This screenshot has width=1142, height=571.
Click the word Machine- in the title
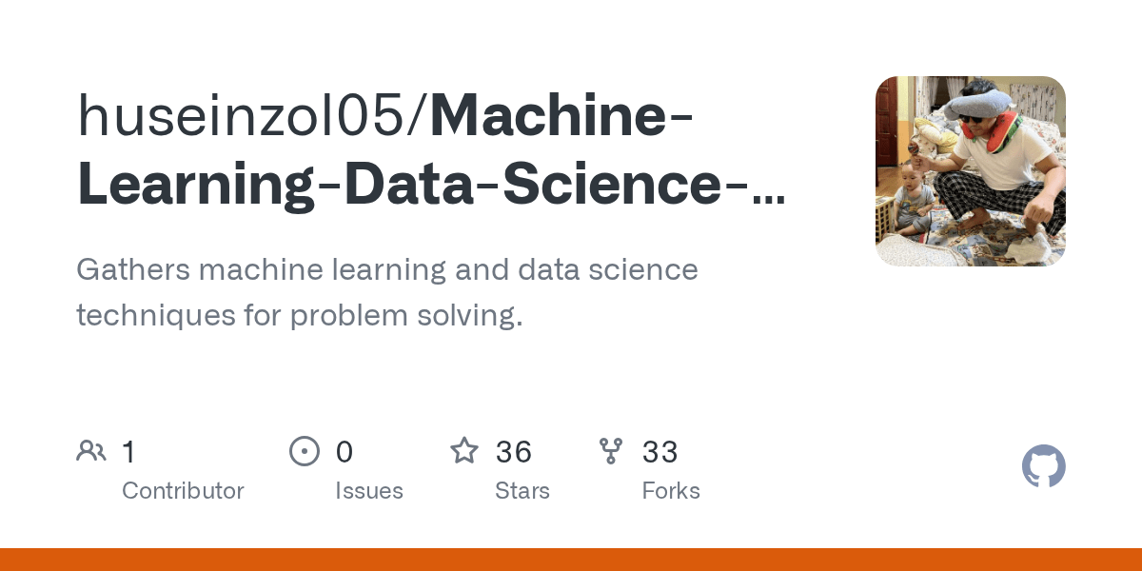pos(561,114)
